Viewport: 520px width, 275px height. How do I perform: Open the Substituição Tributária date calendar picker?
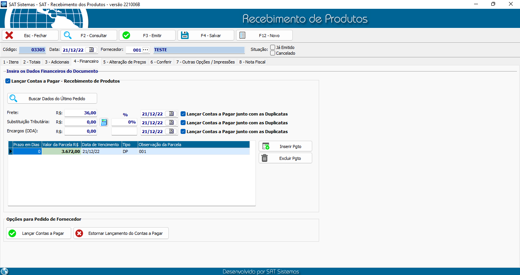(171, 123)
